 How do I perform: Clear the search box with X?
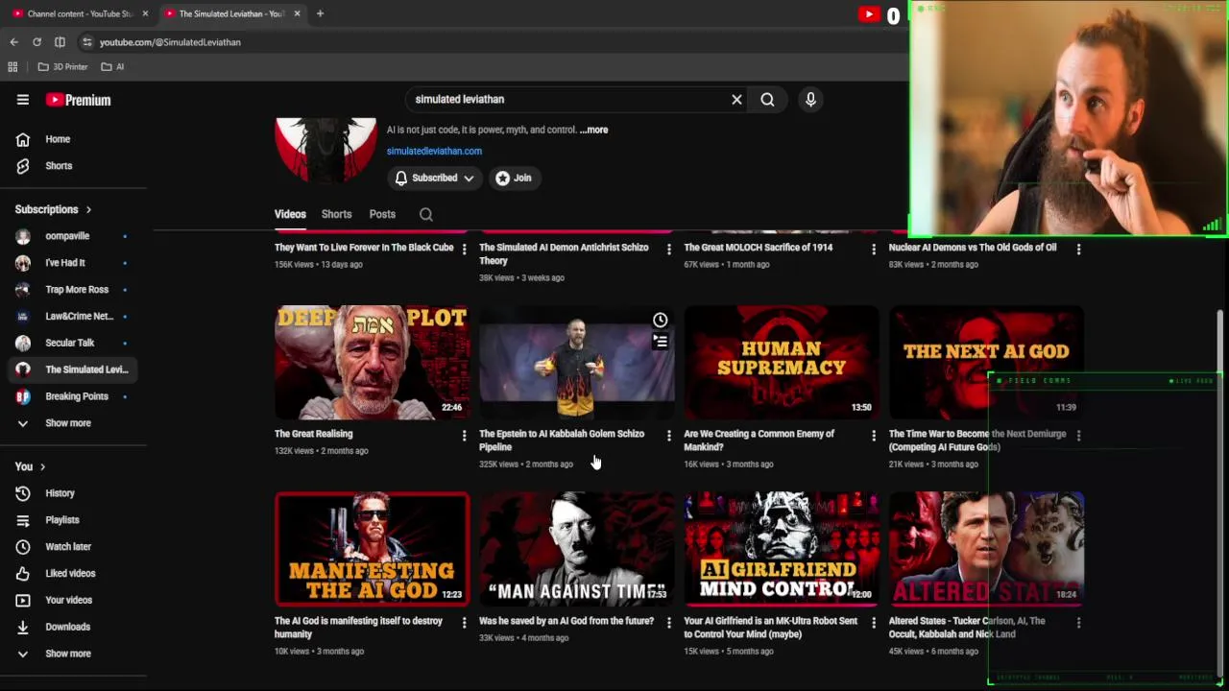point(736,99)
